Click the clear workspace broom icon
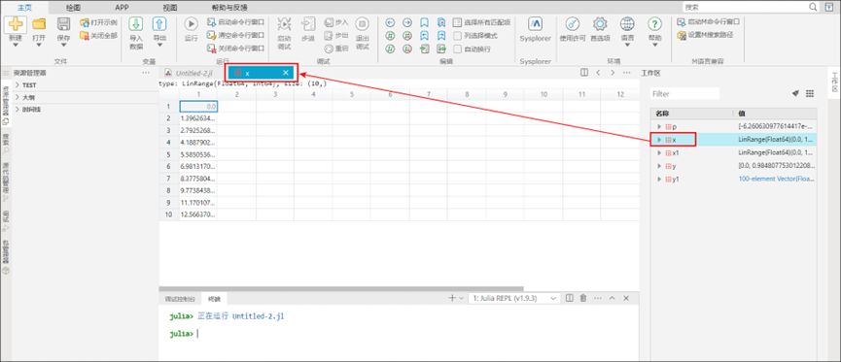Image resolution: width=841 pixels, height=362 pixels. [796, 94]
